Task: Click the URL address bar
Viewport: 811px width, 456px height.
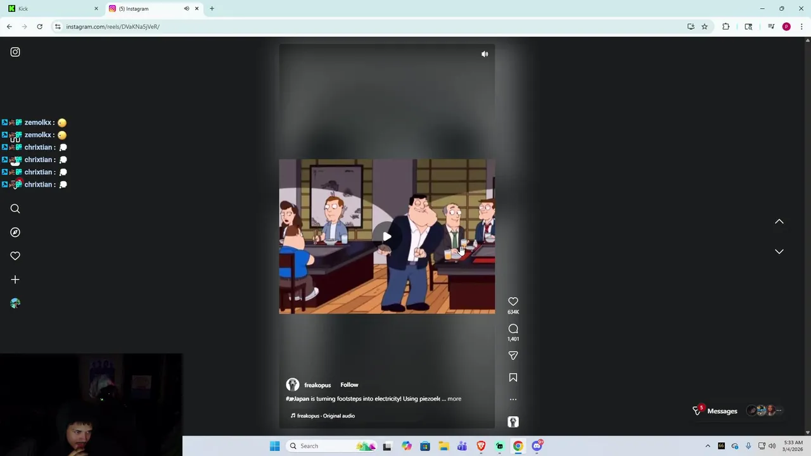Action: coord(374,27)
